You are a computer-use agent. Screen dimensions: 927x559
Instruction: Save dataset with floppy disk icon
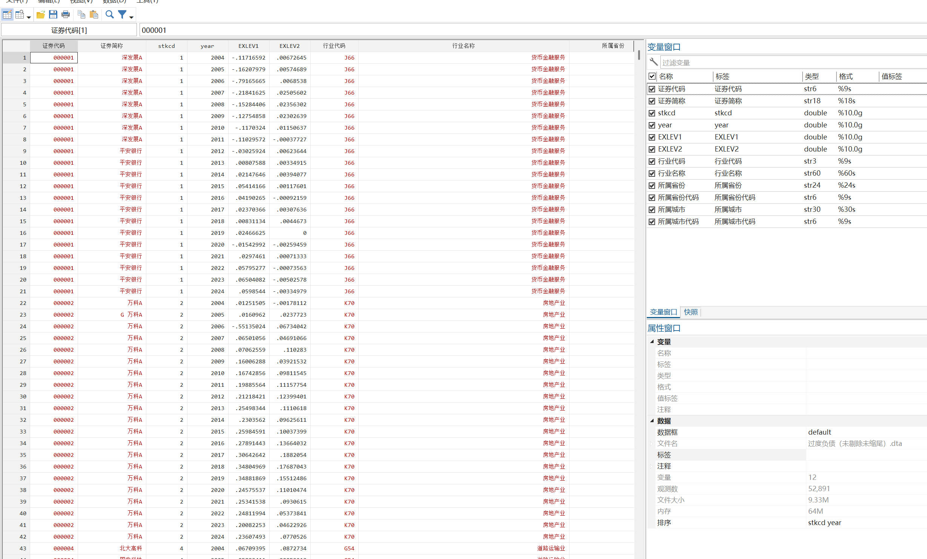[x=53, y=15]
